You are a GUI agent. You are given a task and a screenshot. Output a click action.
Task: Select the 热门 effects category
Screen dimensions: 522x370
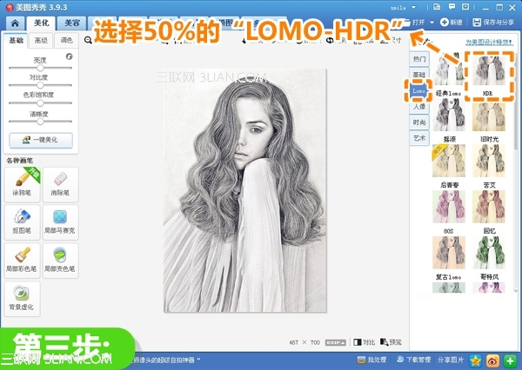pos(419,59)
